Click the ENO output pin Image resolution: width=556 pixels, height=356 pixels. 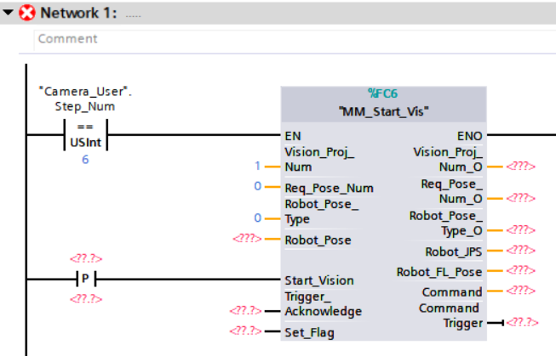coord(469,136)
